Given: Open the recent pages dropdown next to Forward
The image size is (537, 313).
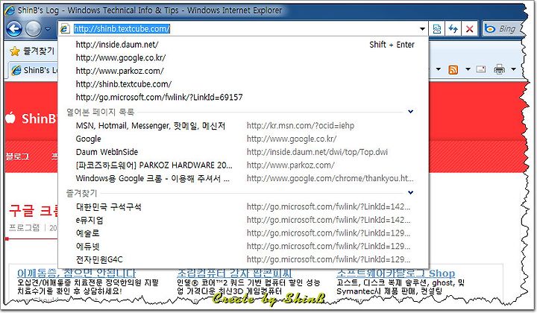Looking at the screenshot, I should (x=48, y=29).
